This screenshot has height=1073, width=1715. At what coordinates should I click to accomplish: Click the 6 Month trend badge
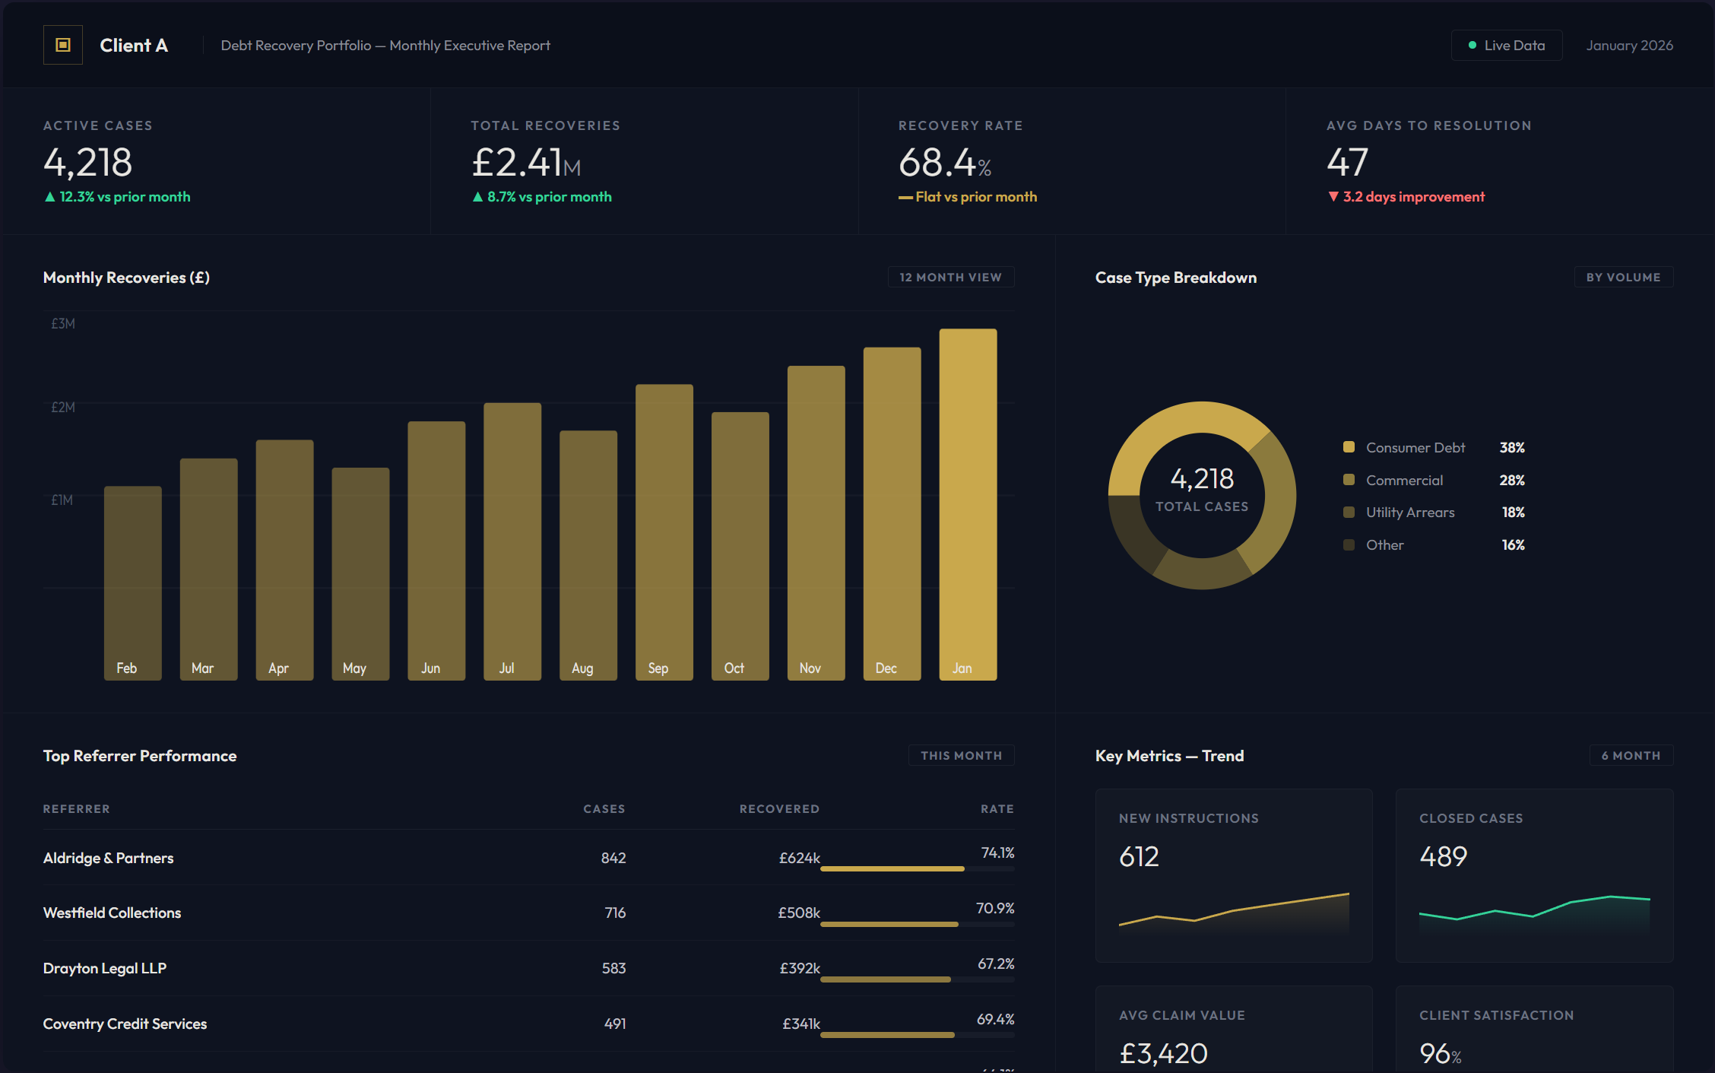1631,755
